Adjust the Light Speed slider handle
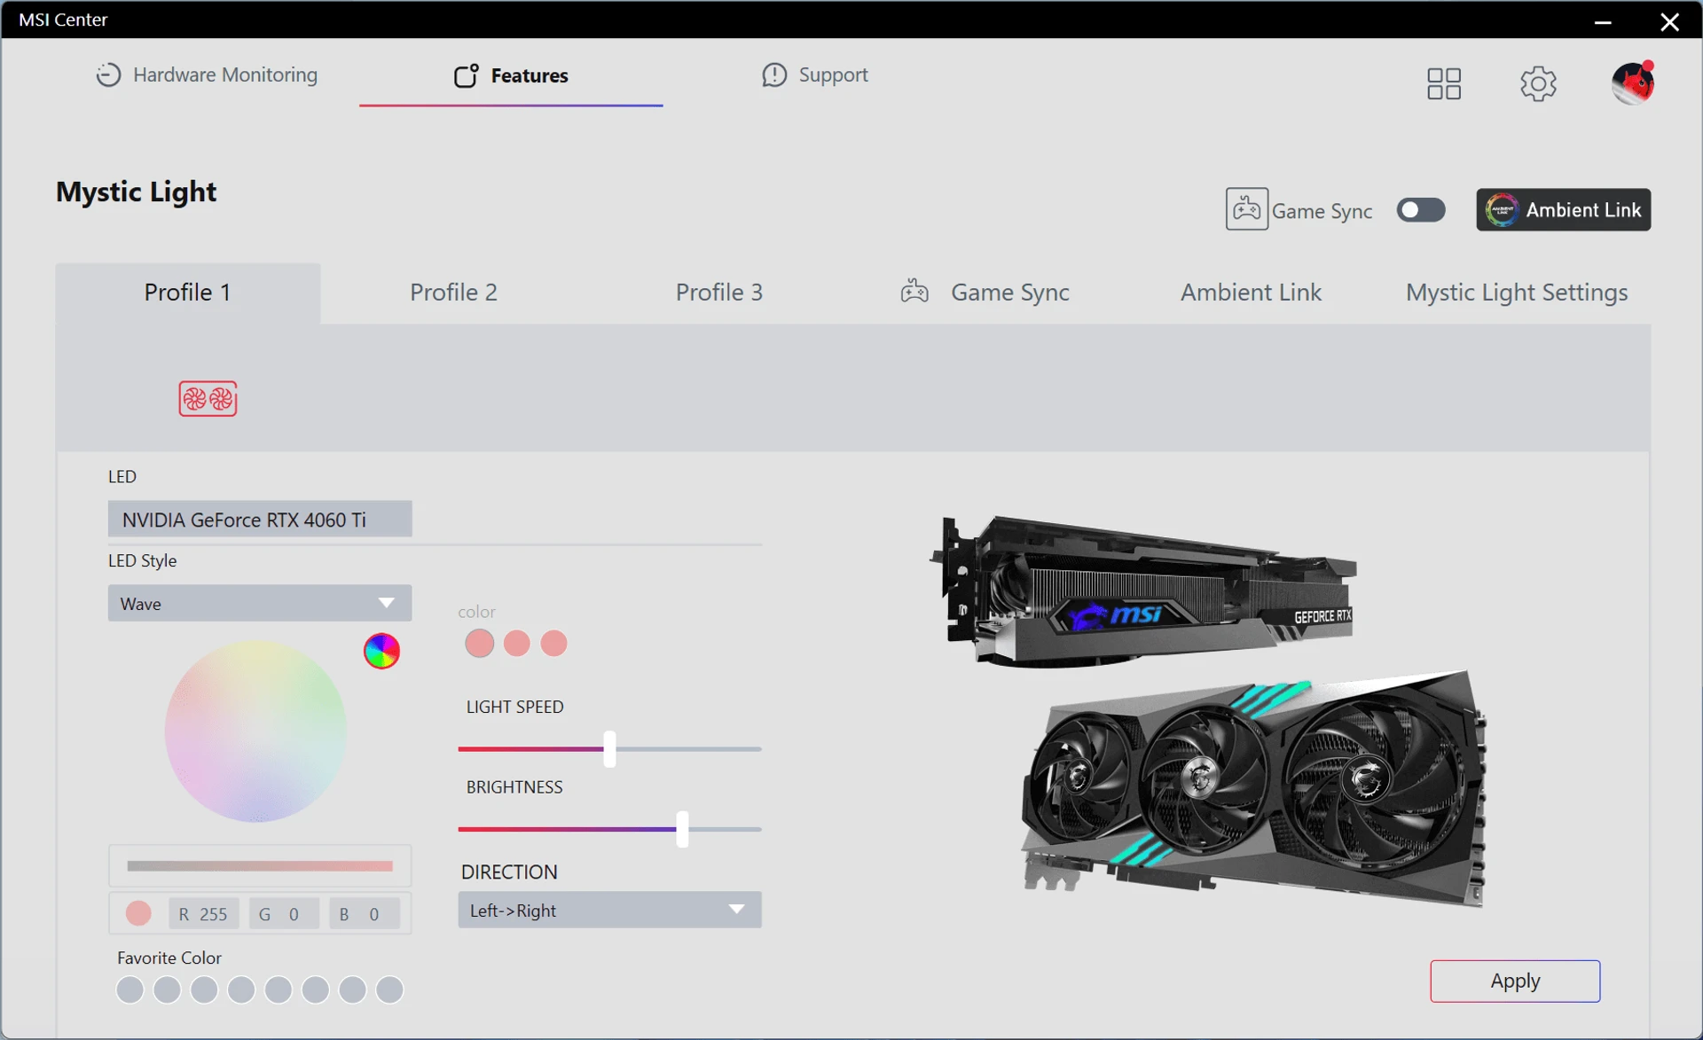The image size is (1703, 1040). pyautogui.click(x=609, y=749)
